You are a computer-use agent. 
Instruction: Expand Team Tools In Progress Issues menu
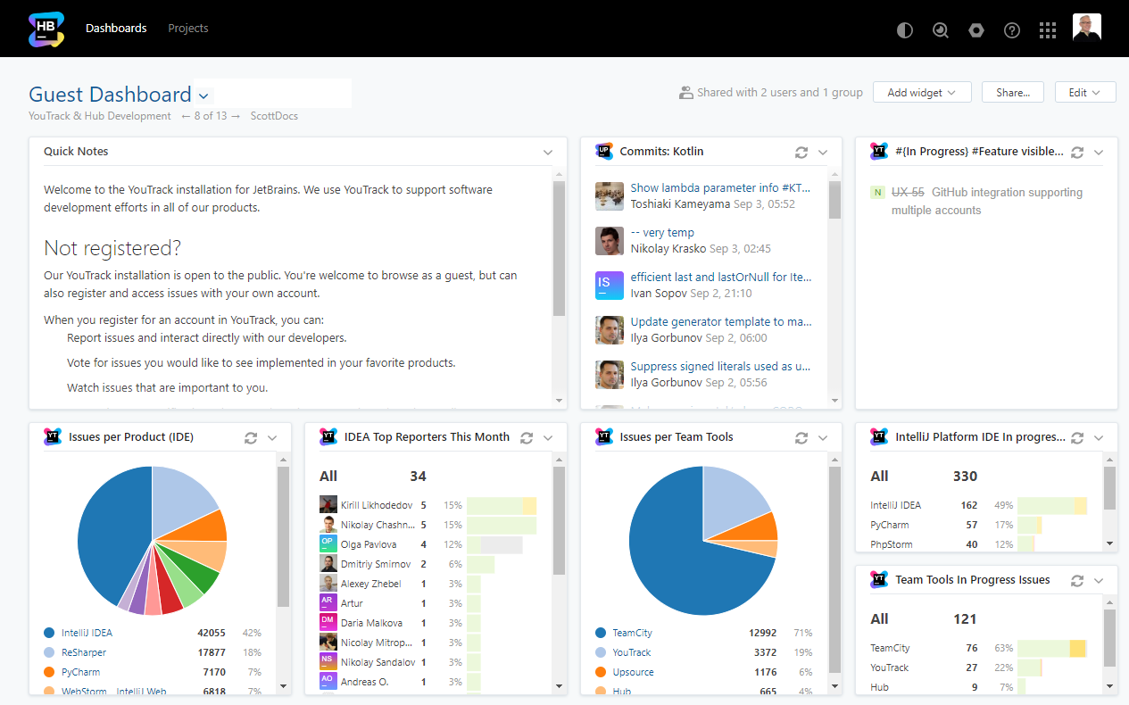tap(1099, 581)
